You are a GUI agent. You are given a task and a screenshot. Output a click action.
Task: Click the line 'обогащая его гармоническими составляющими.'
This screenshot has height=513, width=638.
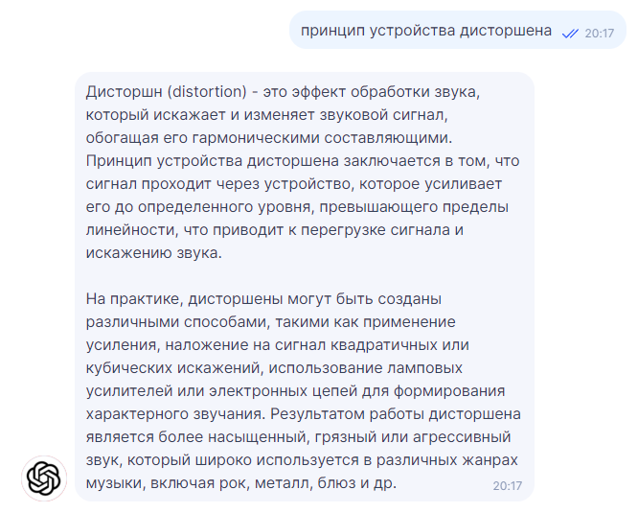coord(269,138)
